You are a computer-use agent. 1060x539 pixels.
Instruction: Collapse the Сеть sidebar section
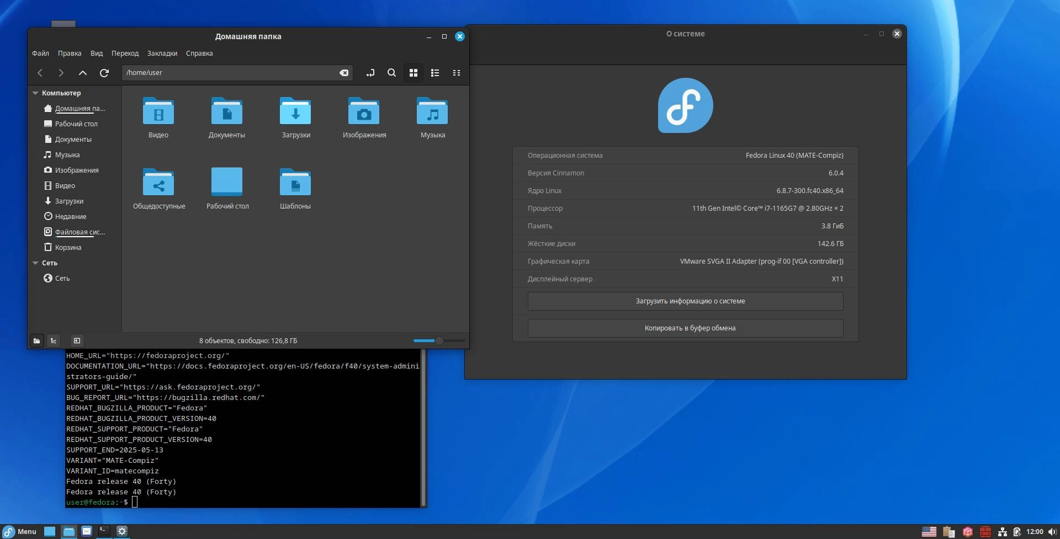(35, 263)
